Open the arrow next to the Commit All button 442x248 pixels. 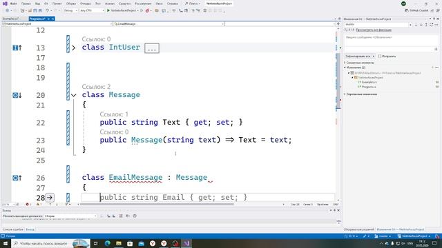374,56
